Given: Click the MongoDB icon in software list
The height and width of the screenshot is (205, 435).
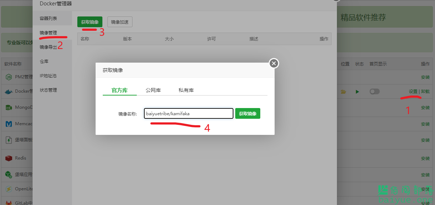Looking at the screenshot, I should tap(9, 107).
